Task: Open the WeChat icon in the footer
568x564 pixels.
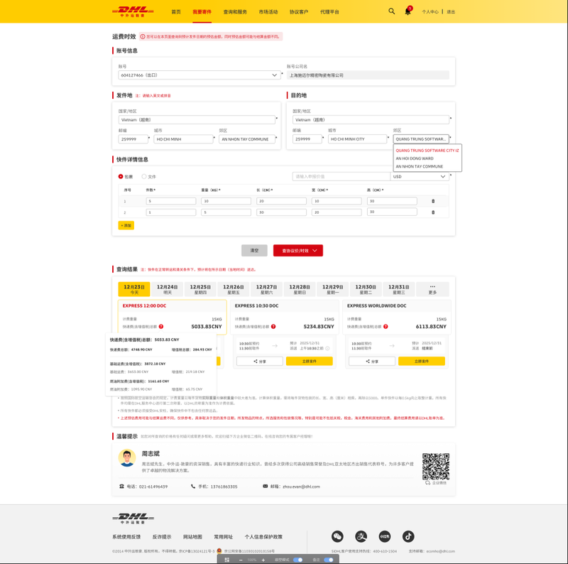Action: [x=337, y=536]
